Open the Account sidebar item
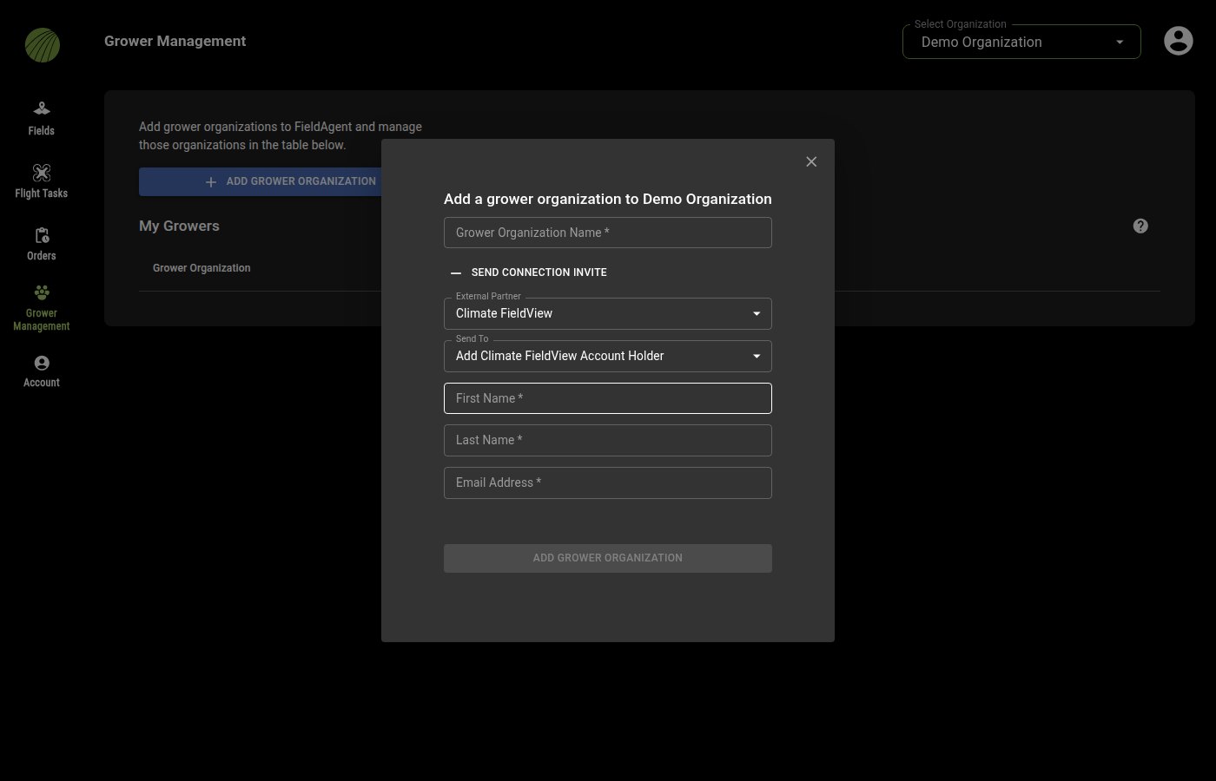The image size is (1216, 781). [x=41, y=371]
